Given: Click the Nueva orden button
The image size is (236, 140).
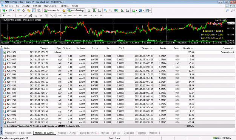Looking at the screenshot, I should pyautogui.click(x=52, y=10).
